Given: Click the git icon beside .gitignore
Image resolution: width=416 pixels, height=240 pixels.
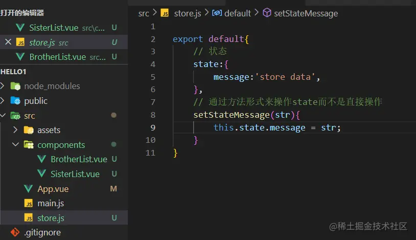Looking at the screenshot, I should point(15,233).
